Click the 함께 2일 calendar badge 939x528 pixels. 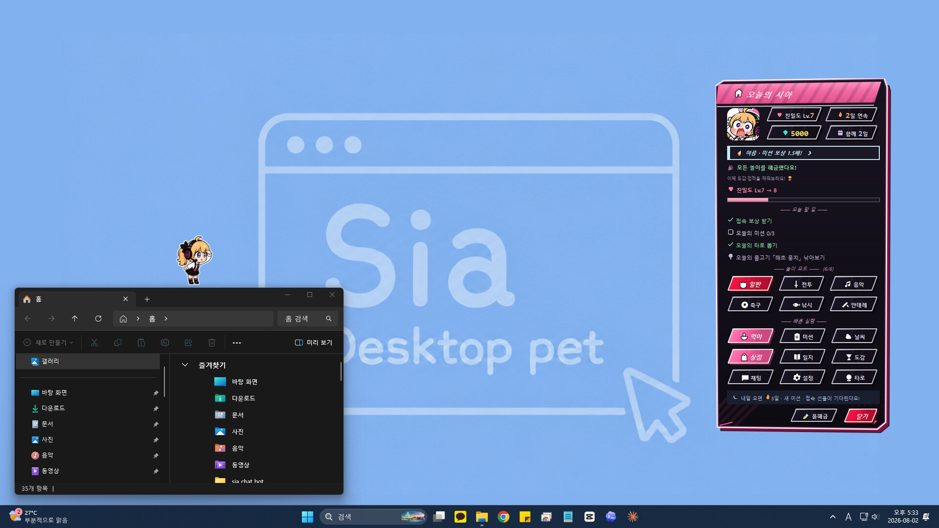(851, 133)
